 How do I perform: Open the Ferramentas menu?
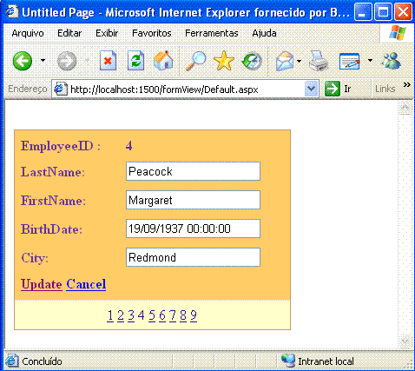212,33
